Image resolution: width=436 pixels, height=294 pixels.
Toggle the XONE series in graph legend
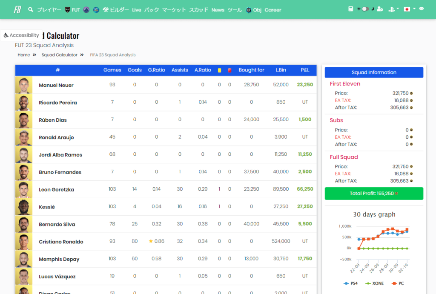tap(375, 283)
